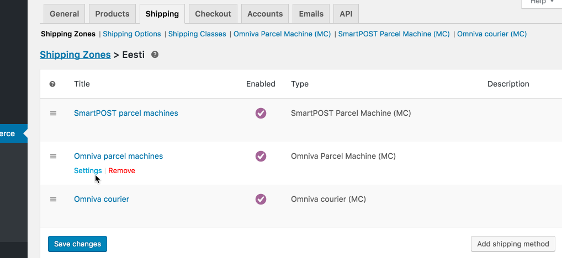Click the highlighted WooCommerce sidebar menu item
This screenshot has height=258, width=562.
(x=14, y=133)
